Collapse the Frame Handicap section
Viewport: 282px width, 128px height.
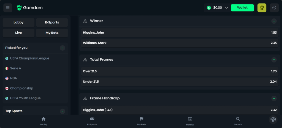(274, 98)
